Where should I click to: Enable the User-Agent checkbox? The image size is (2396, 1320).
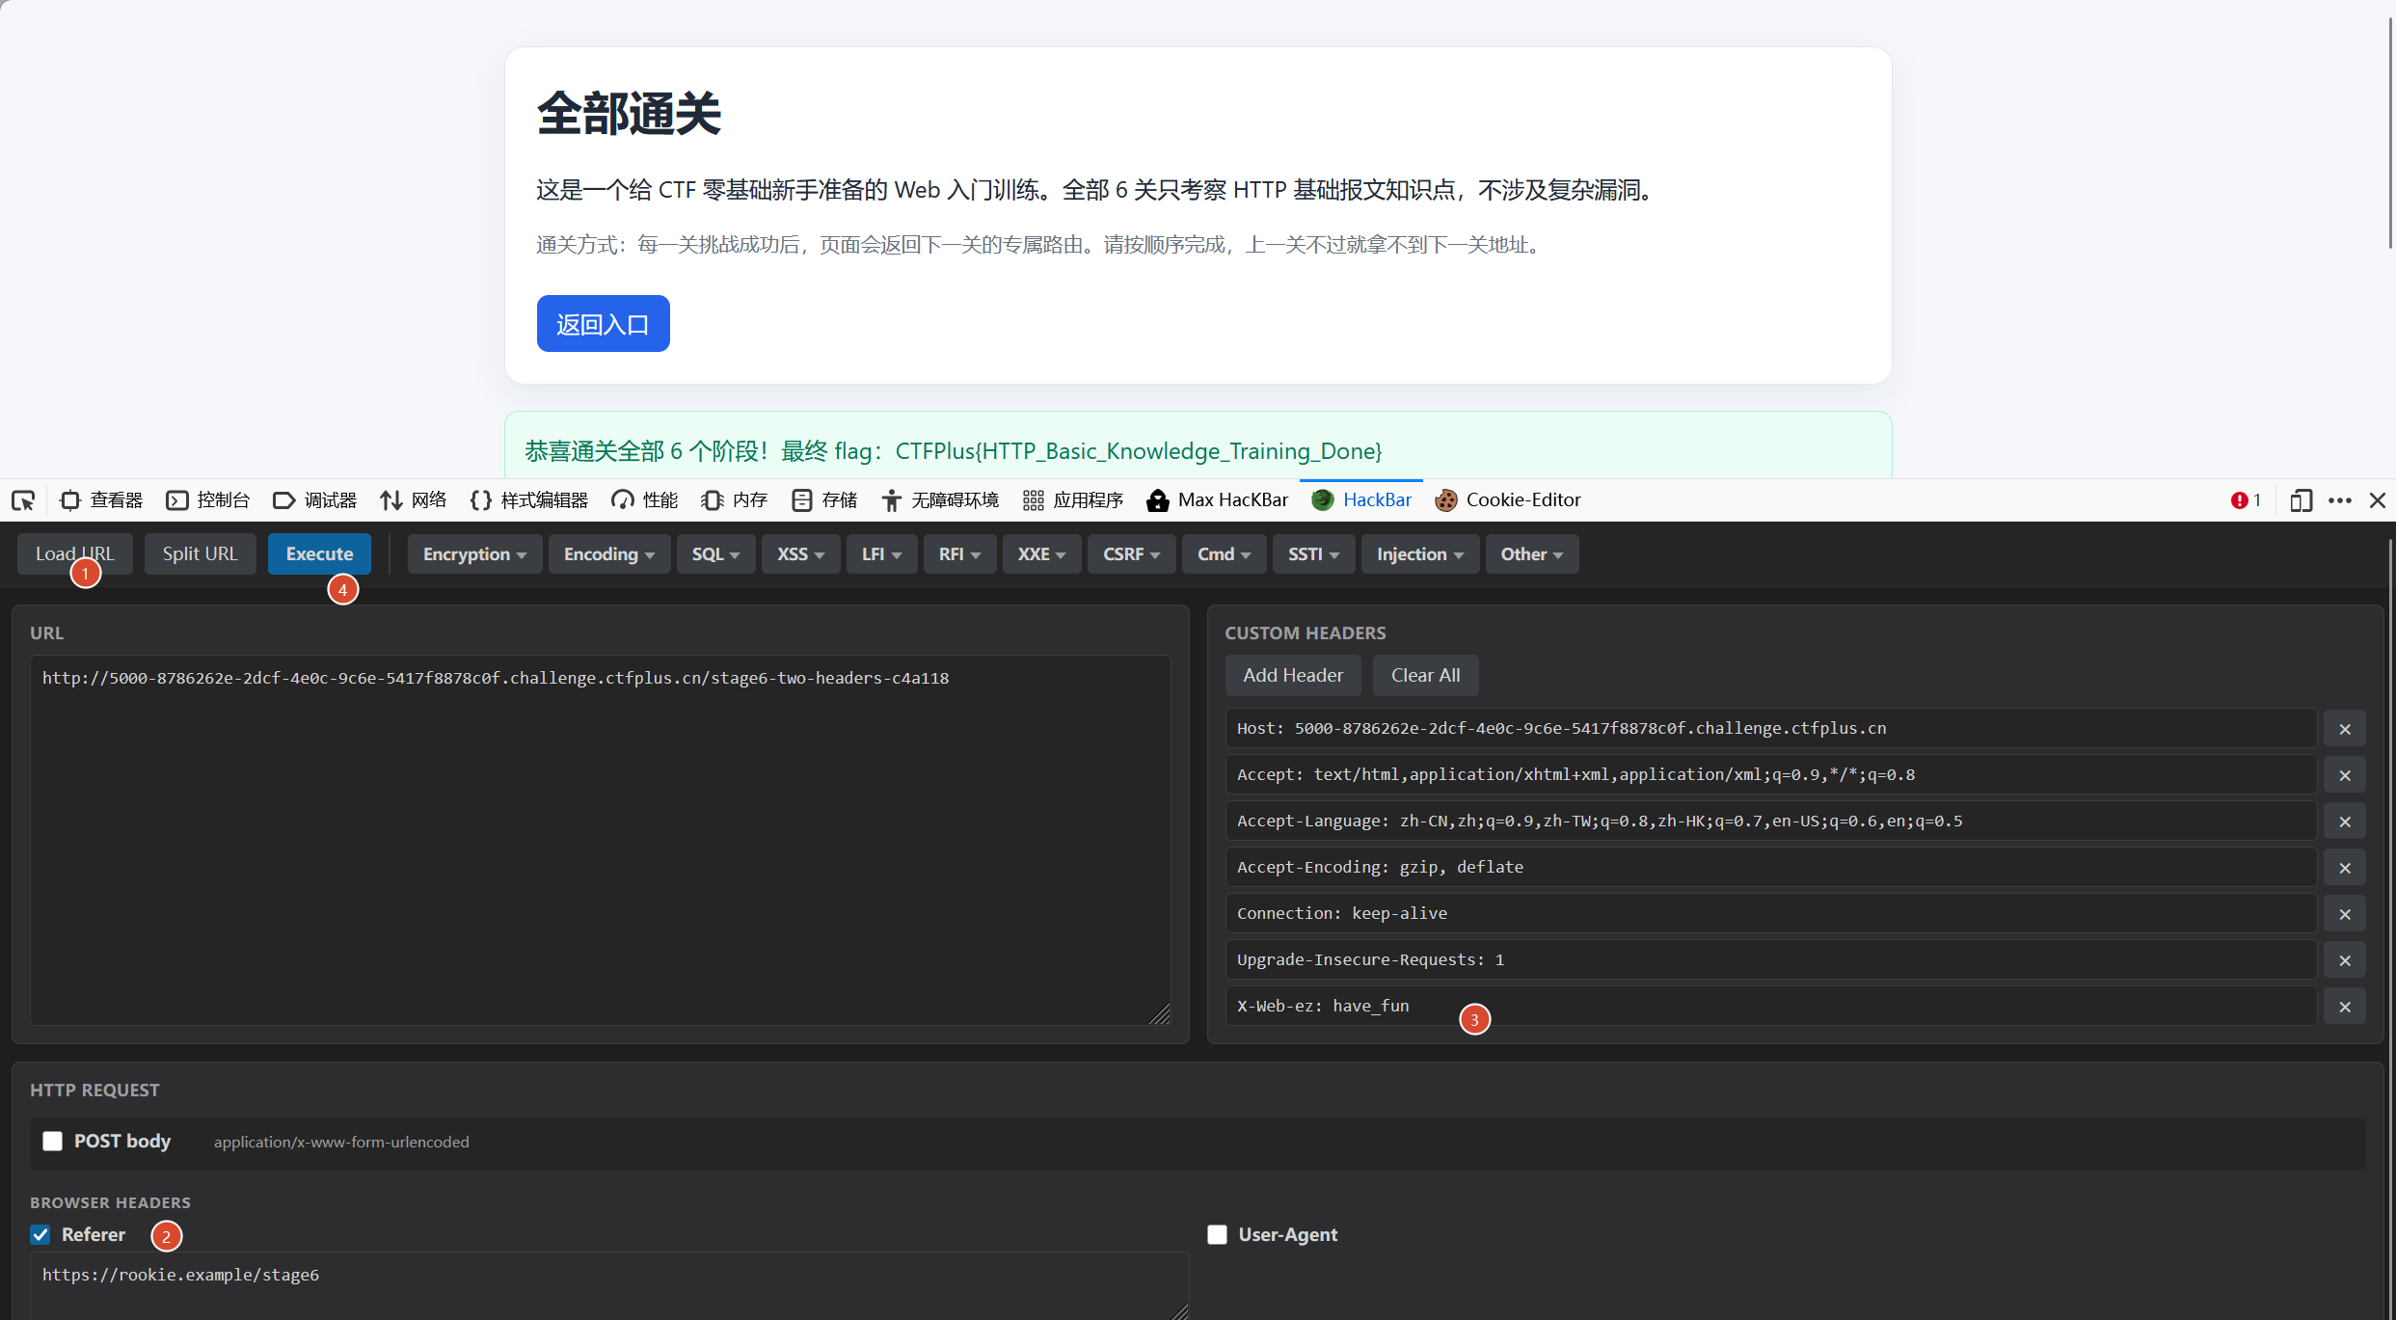(x=1217, y=1235)
